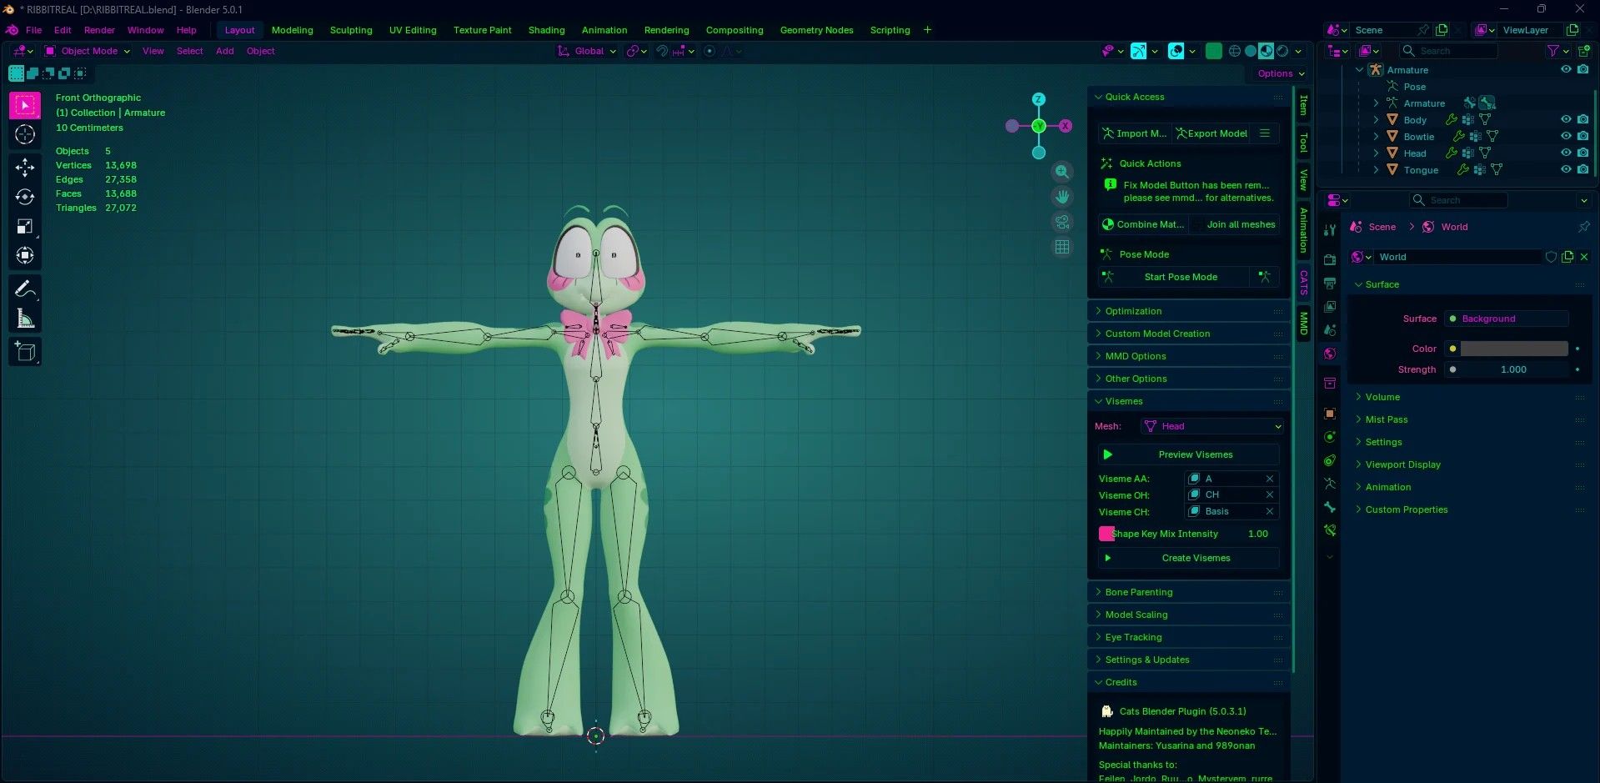Click the Import Model button

tap(1134, 133)
